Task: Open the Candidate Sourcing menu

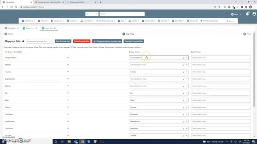Action: 106,21
